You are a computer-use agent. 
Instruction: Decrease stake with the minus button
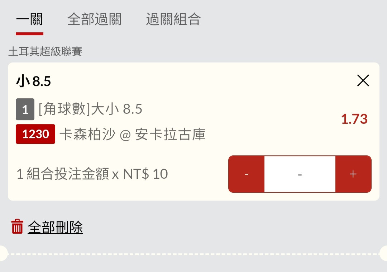246,174
